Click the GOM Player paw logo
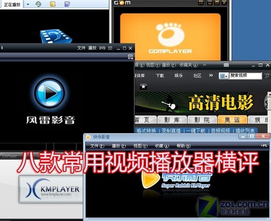 (x=171, y=34)
